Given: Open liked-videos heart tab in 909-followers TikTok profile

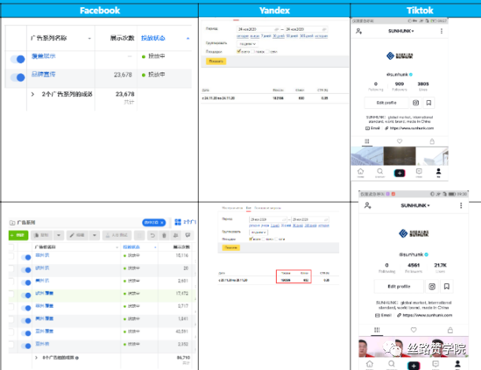Looking at the screenshot, I should tap(400, 142).
